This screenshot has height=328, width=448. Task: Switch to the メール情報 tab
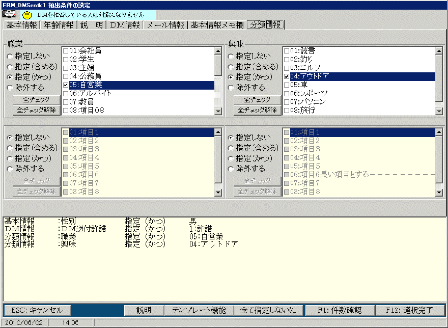(x=165, y=25)
